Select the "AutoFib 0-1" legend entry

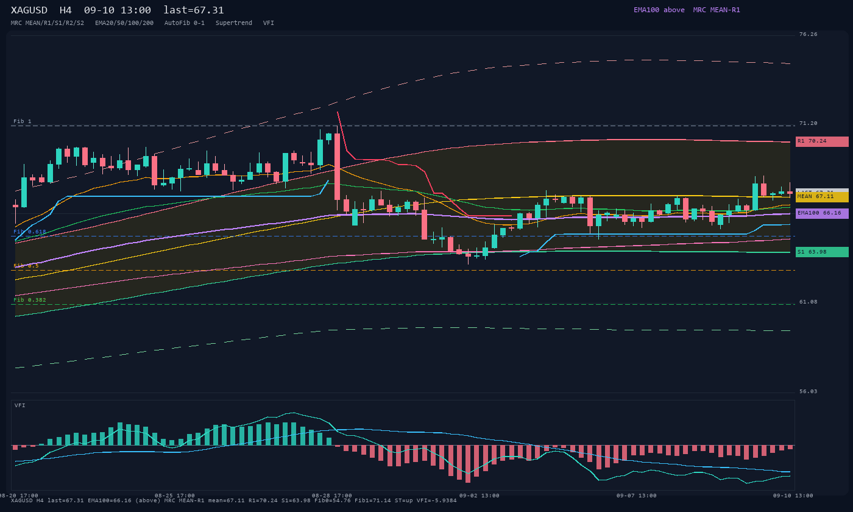(x=185, y=23)
